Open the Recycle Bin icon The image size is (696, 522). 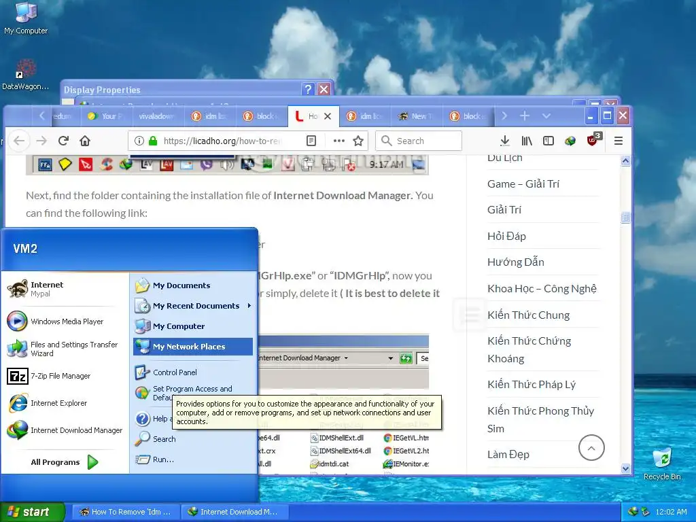pos(662,464)
